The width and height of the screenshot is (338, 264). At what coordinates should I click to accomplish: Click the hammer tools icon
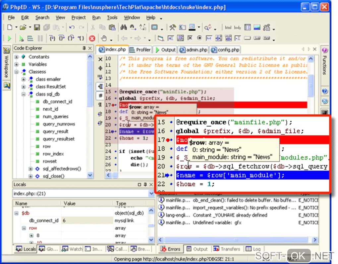(172, 27)
